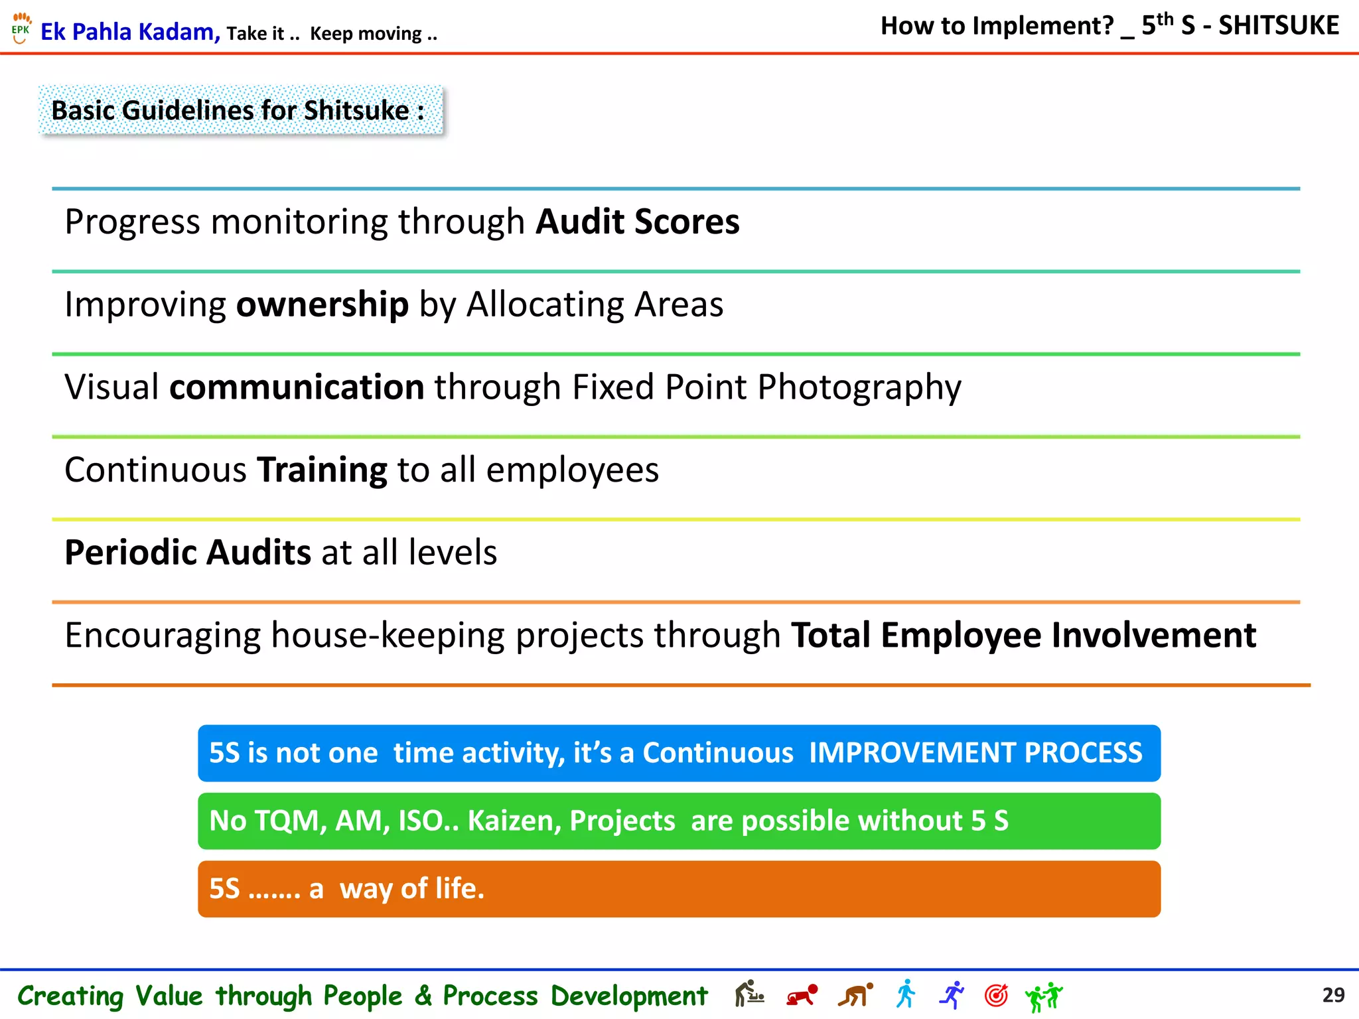Viewport: 1359px width, 1019px height.
Task: Select the red crawling baby icon
Action: coord(802,995)
